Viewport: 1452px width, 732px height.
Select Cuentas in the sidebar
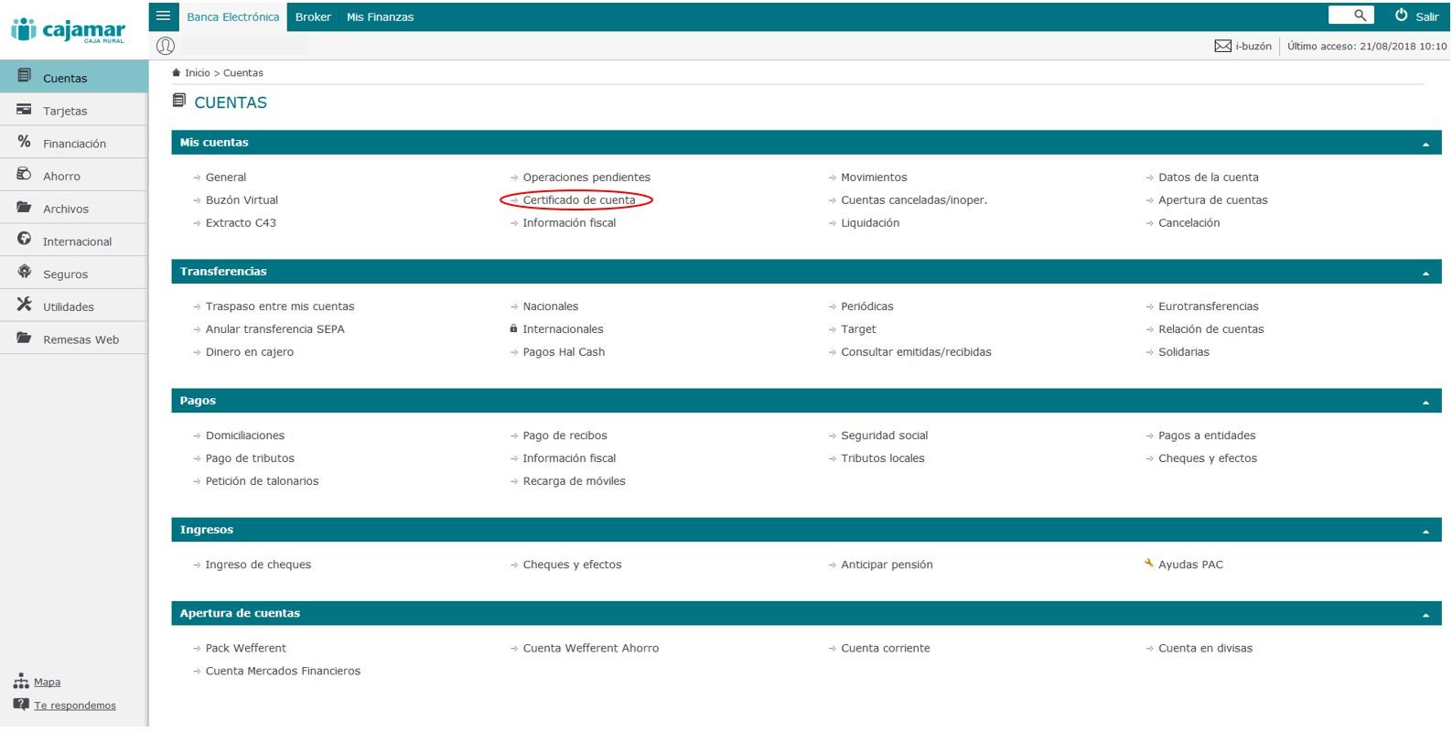pos(74,77)
